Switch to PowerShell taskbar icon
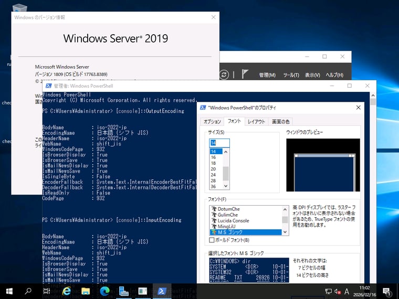 pyautogui.click(x=162, y=291)
